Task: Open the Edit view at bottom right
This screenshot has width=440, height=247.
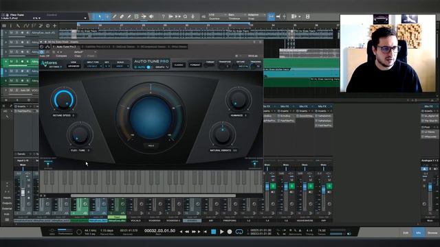Action: (x=406, y=233)
